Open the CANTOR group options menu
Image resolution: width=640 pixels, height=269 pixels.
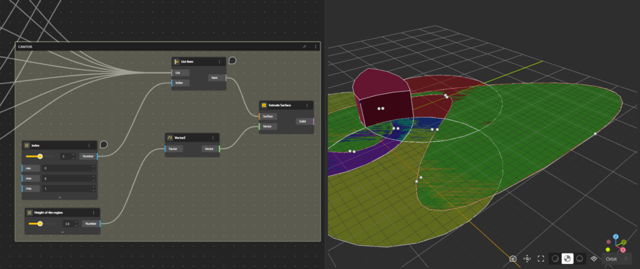316,46
